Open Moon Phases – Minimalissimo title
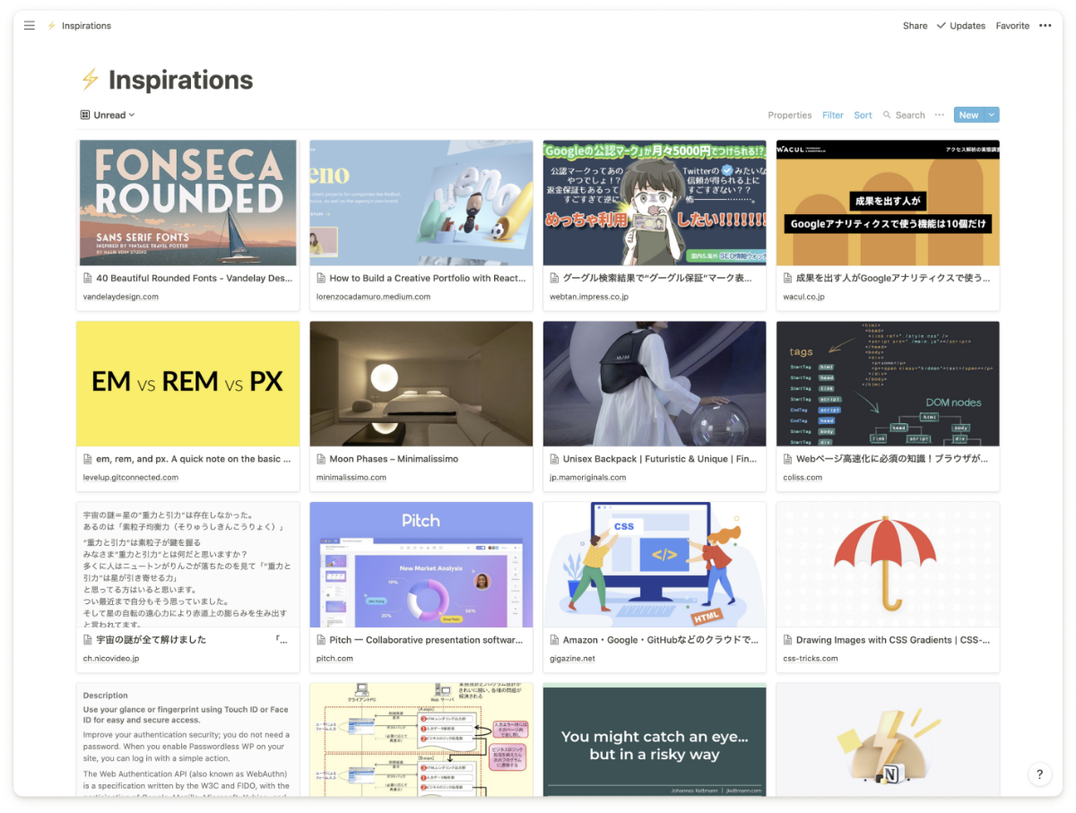Image resolution: width=1076 pixels, height=813 pixels. tap(394, 459)
